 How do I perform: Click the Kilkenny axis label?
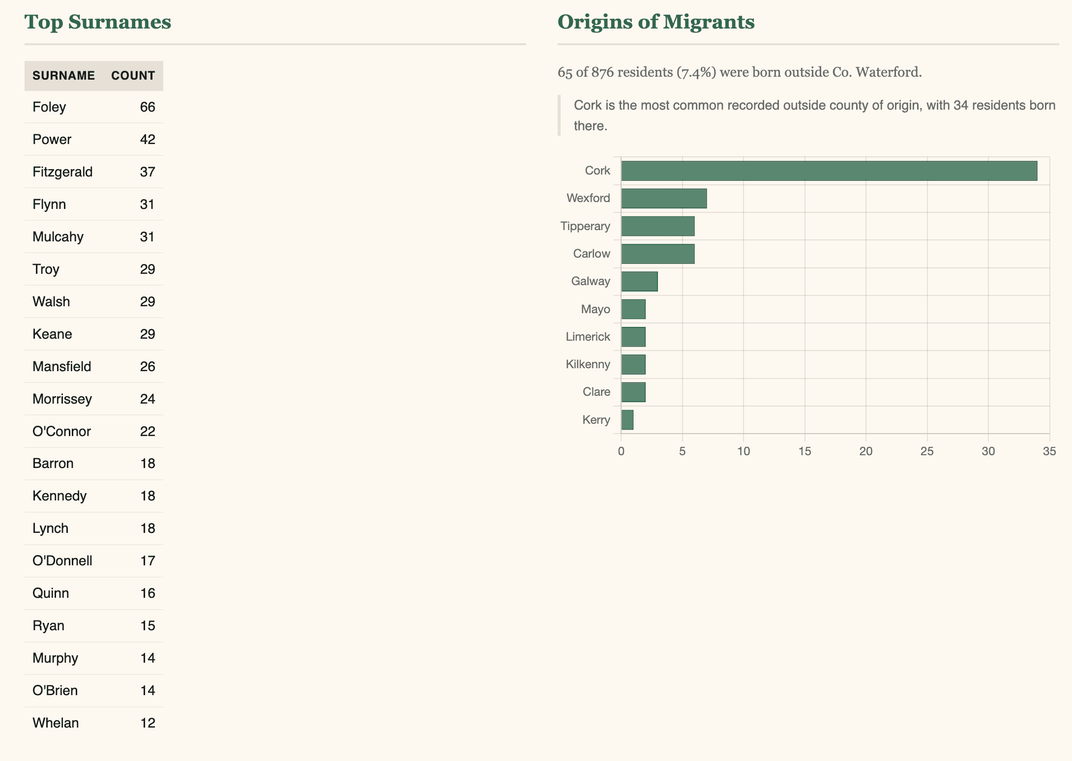[x=588, y=364]
